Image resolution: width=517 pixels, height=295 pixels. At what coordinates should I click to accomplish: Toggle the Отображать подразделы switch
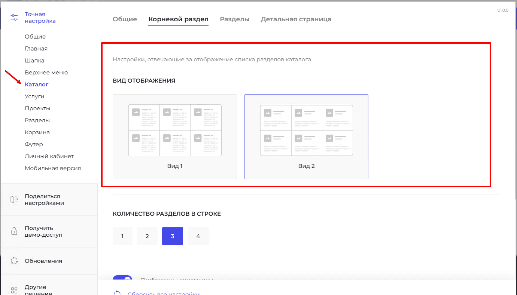pyautogui.click(x=122, y=279)
